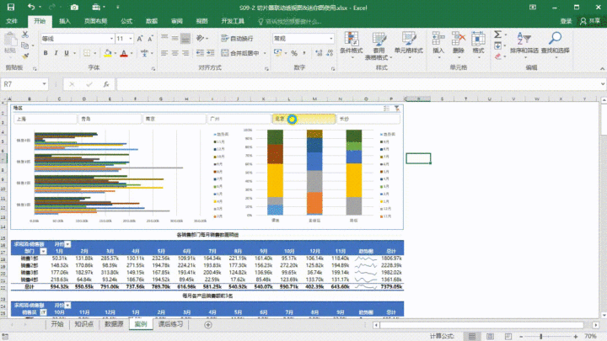Screen dimensions: 607x341
Task: Select the 上海 slicer button
Action: [x=46, y=119]
